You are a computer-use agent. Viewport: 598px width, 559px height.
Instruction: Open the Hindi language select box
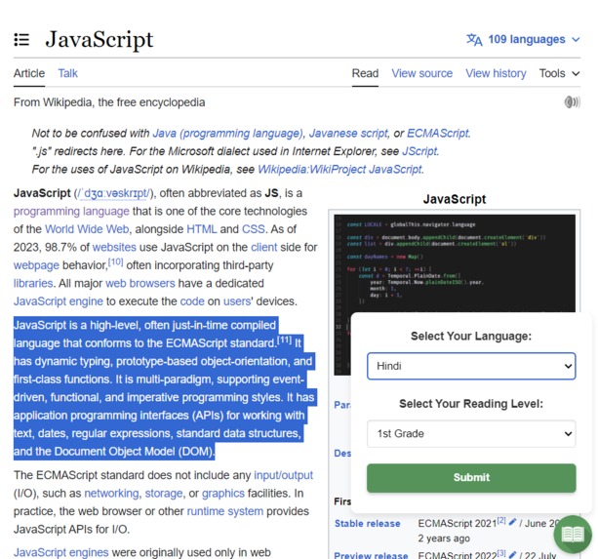471,366
